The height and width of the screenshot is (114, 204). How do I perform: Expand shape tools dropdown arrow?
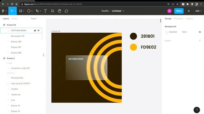pyautogui.click(x=32, y=11)
